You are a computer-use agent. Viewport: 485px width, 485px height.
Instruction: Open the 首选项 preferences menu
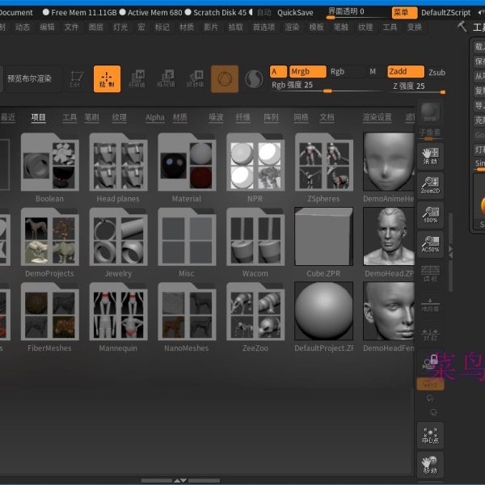pos(264,27)
